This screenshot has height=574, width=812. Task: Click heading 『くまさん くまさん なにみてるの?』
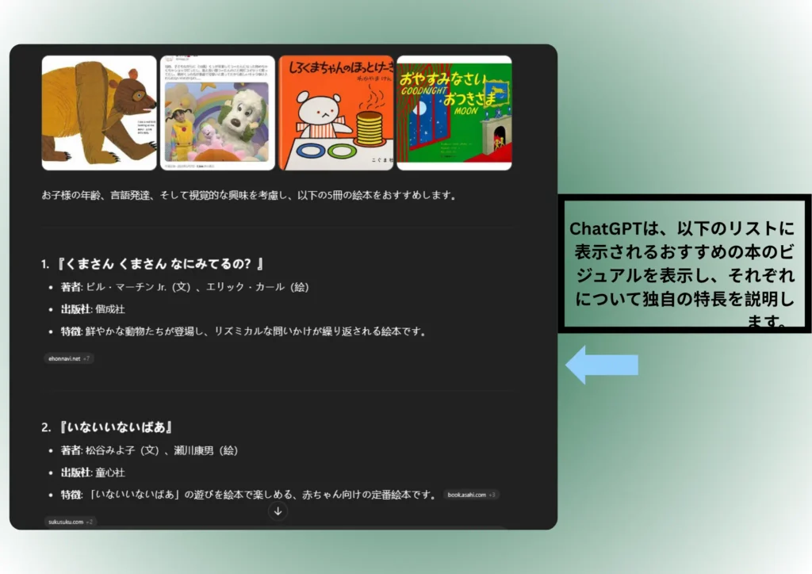160,264
